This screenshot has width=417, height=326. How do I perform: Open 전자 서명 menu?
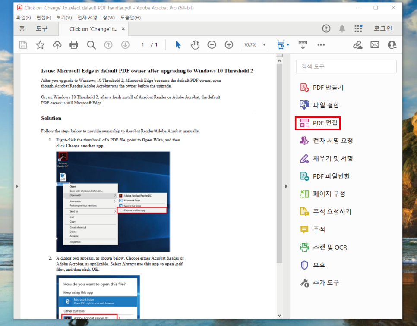pyautogui.click(x=87, y=18)
